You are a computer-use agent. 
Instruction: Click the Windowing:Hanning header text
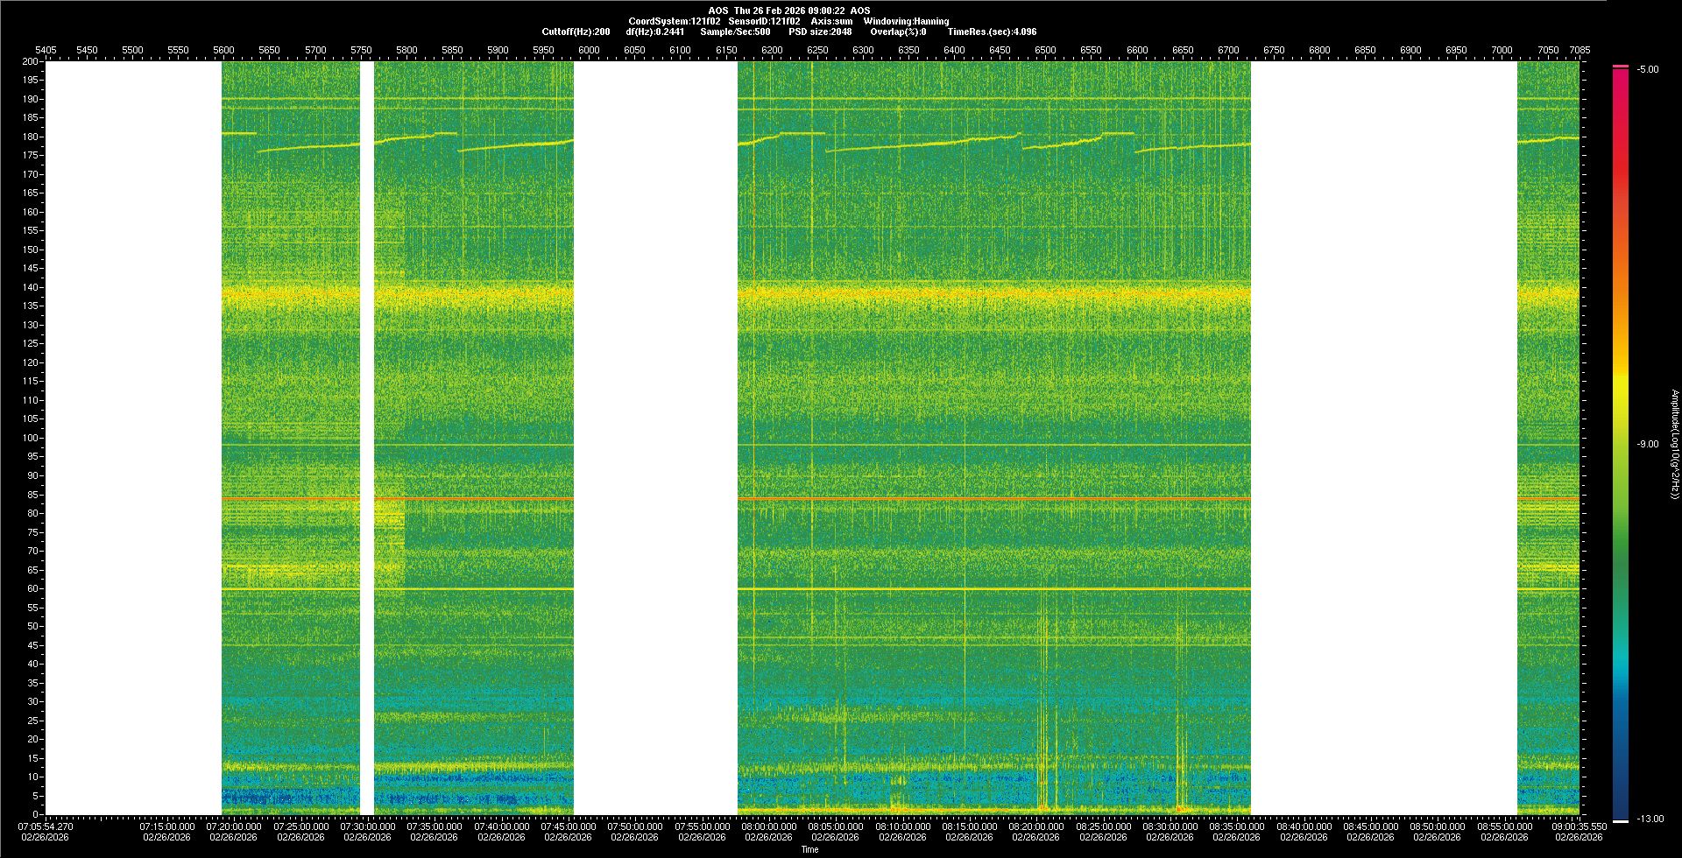click(906, 21)
